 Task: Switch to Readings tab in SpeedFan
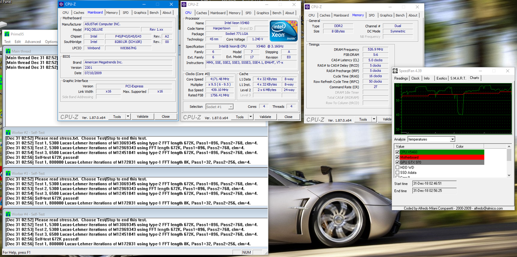401,78
